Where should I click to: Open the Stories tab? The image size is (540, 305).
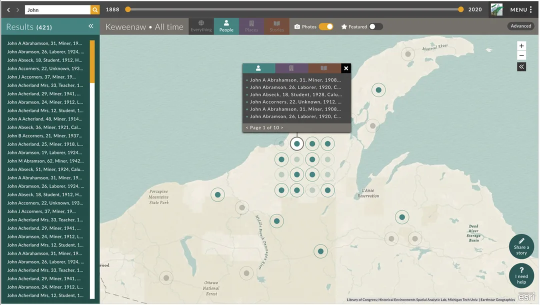pyautogui.click(x=276, y=26)
